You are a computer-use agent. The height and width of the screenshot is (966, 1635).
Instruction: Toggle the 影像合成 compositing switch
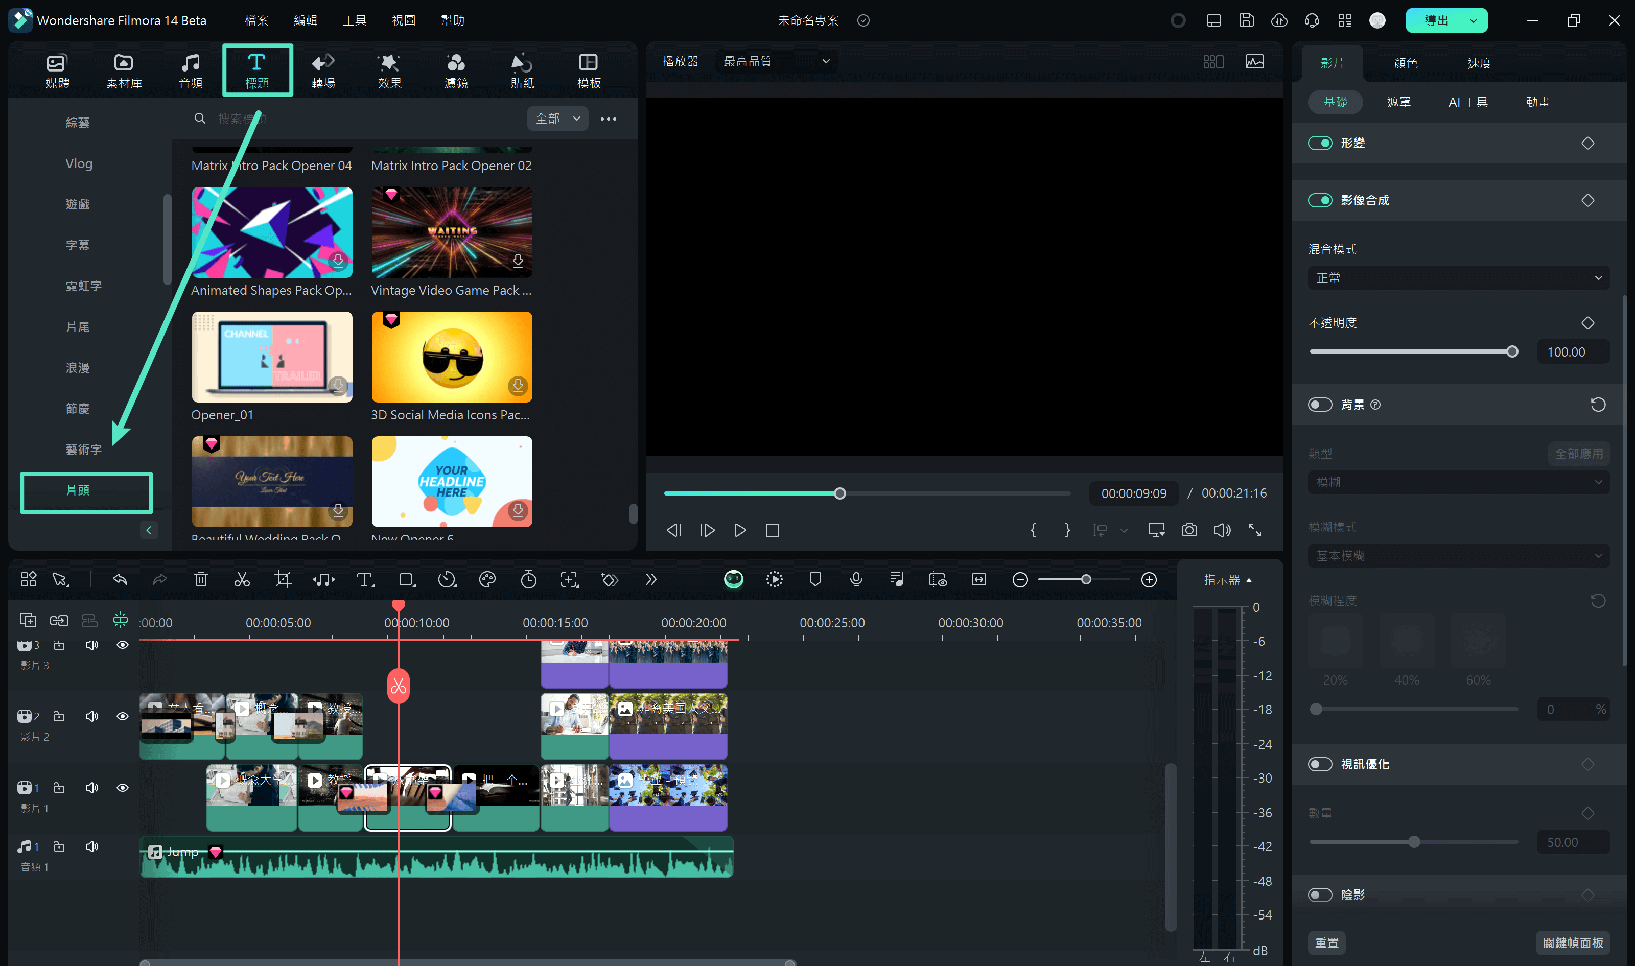(x=1320, y=200)
